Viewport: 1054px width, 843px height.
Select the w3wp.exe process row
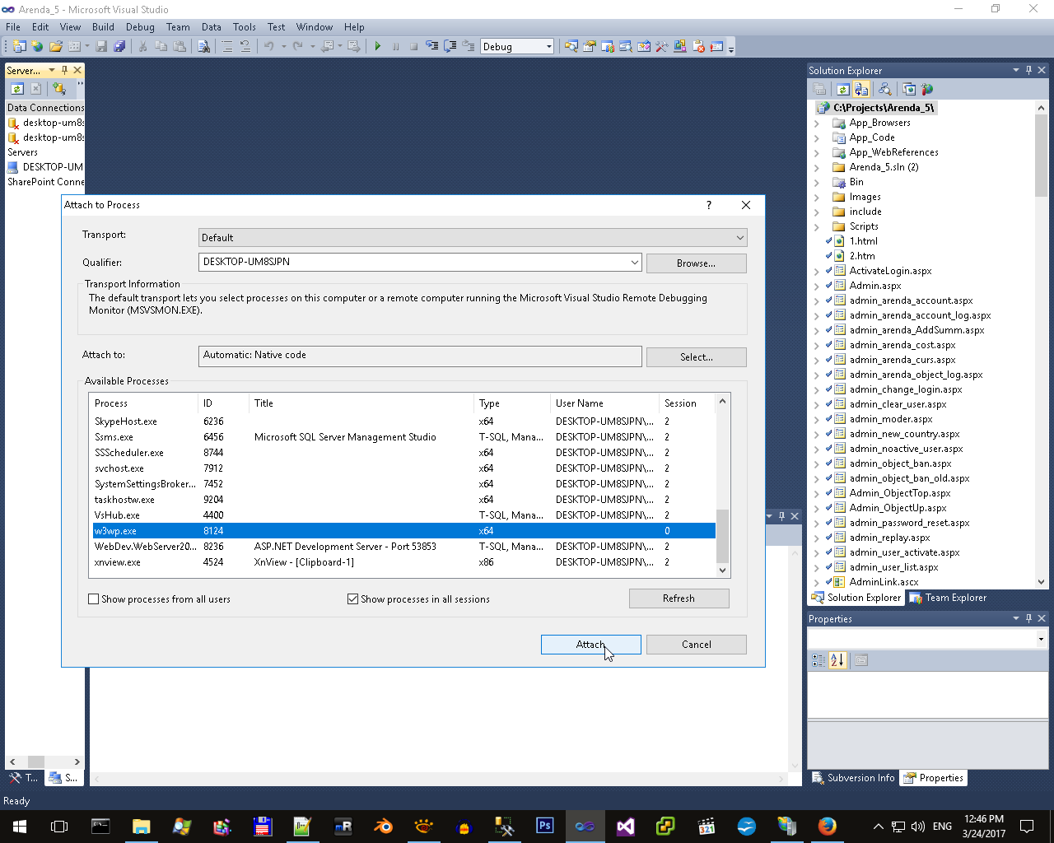(x=403, y=531)
